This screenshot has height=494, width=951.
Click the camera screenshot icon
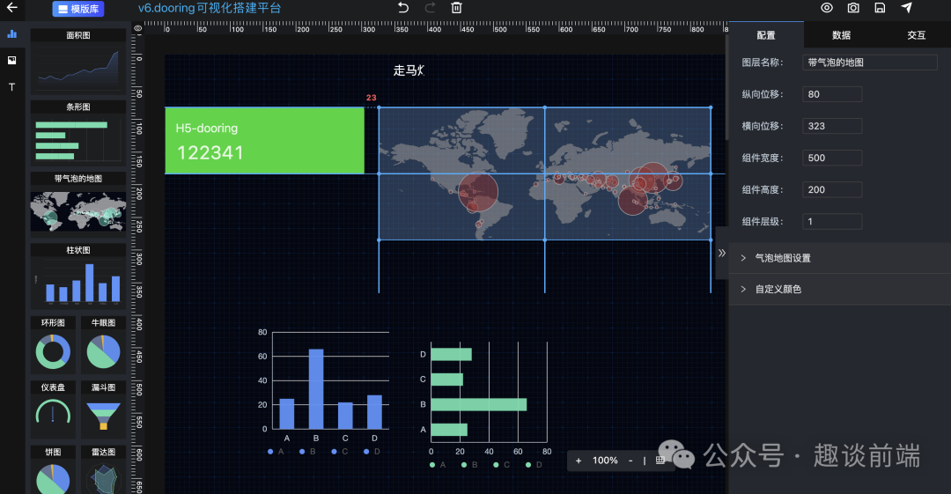(853, 8)
